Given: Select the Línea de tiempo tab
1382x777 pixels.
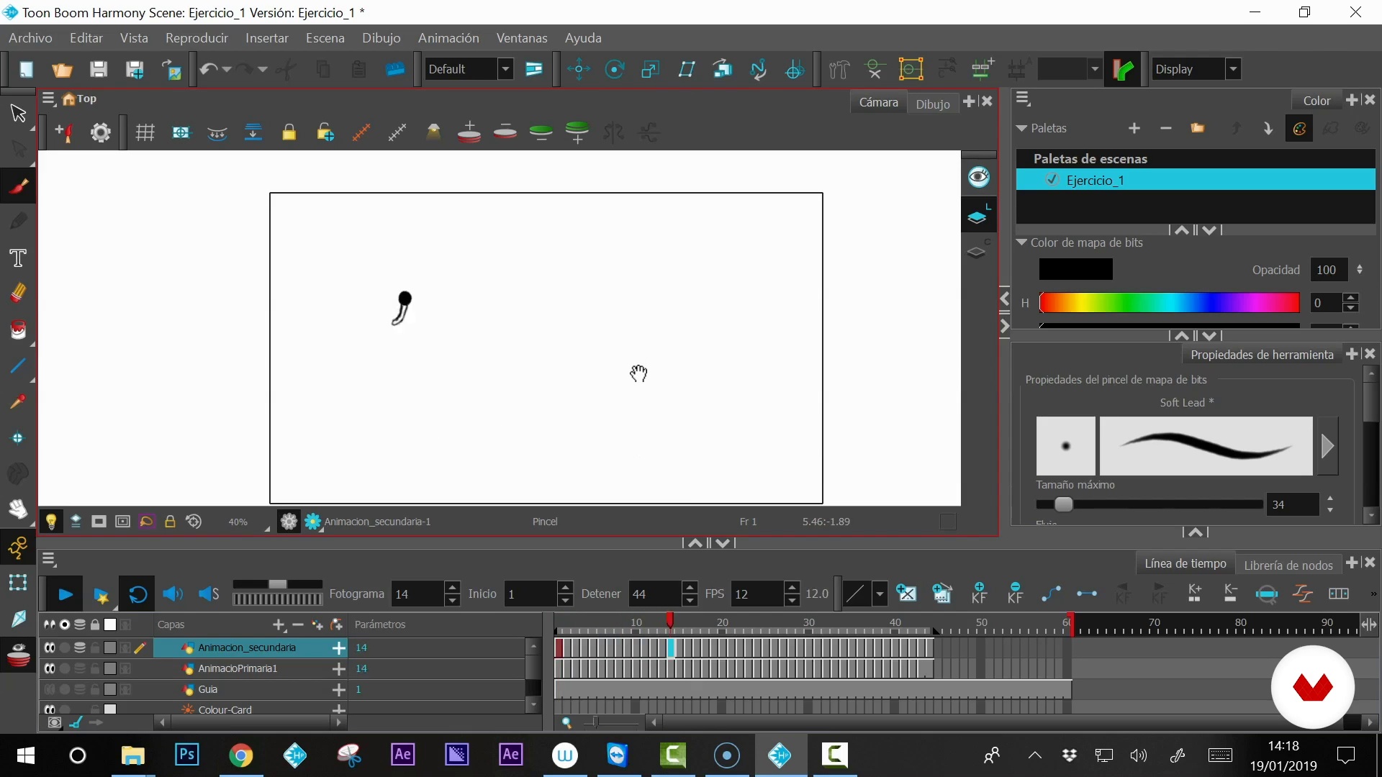Looking at the screenshot, I should pyautogui.click(x=1185, y=563).
